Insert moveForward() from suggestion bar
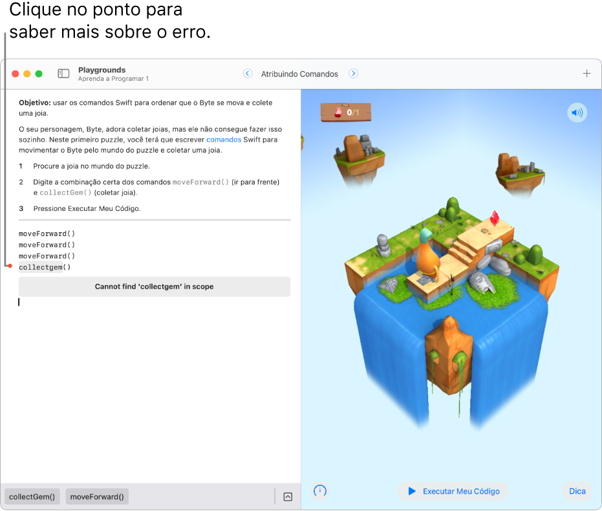The image size is (602, 511). tap(97, 497)
